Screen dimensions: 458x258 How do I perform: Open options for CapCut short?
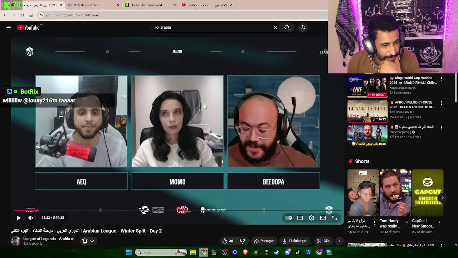point(439,223)
